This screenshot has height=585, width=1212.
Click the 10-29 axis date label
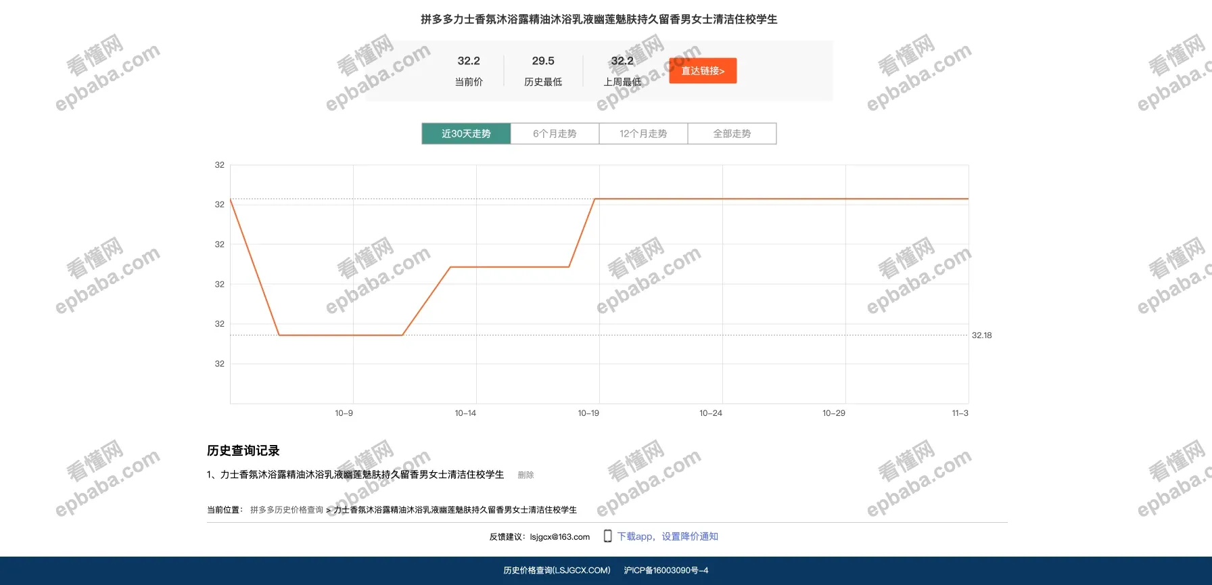click(834, 413)
